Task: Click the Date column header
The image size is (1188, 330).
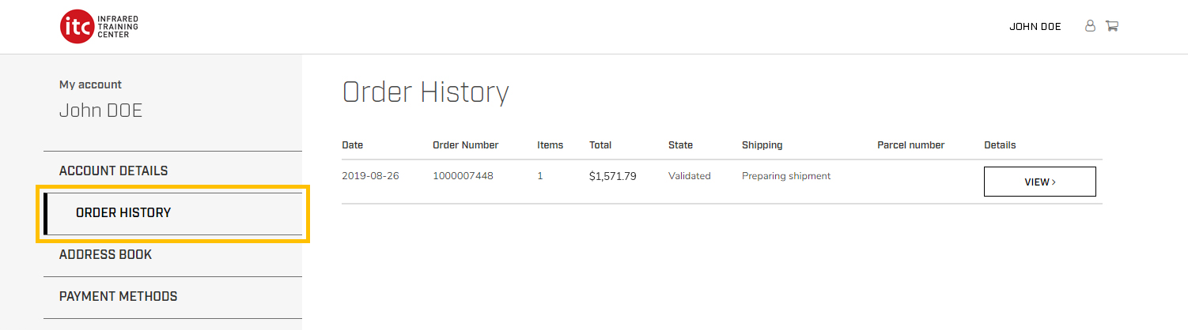Action: [x=352, y=145]
